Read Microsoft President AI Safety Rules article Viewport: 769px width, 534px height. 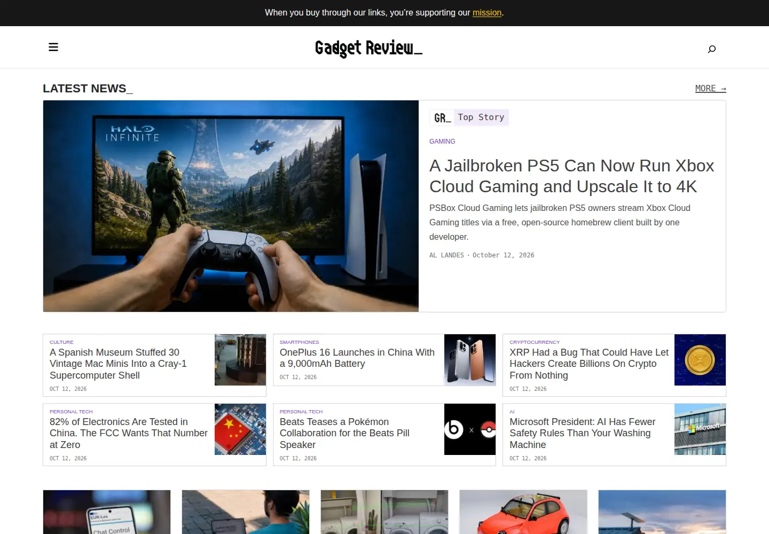click(x=582, y=433)
